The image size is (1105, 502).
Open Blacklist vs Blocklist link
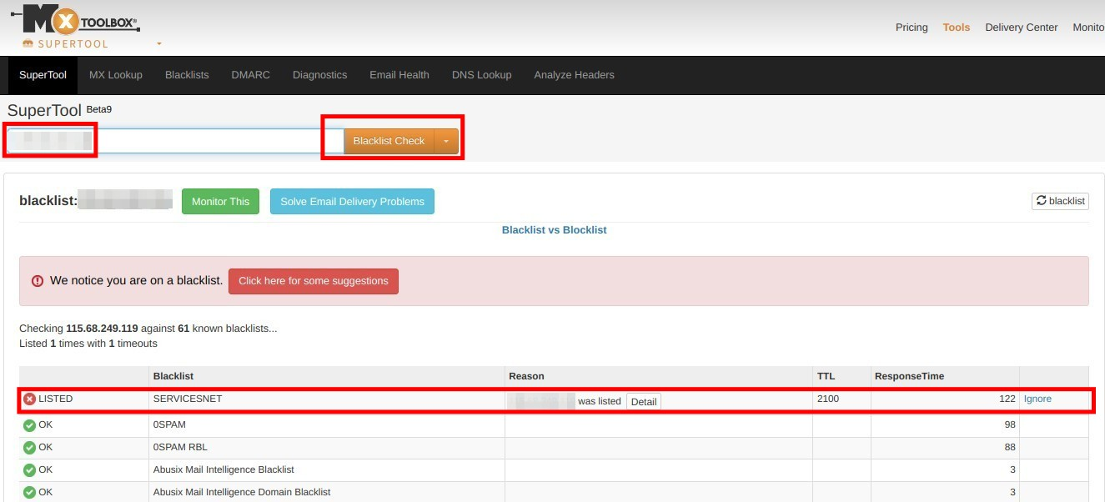pos(555,229)
